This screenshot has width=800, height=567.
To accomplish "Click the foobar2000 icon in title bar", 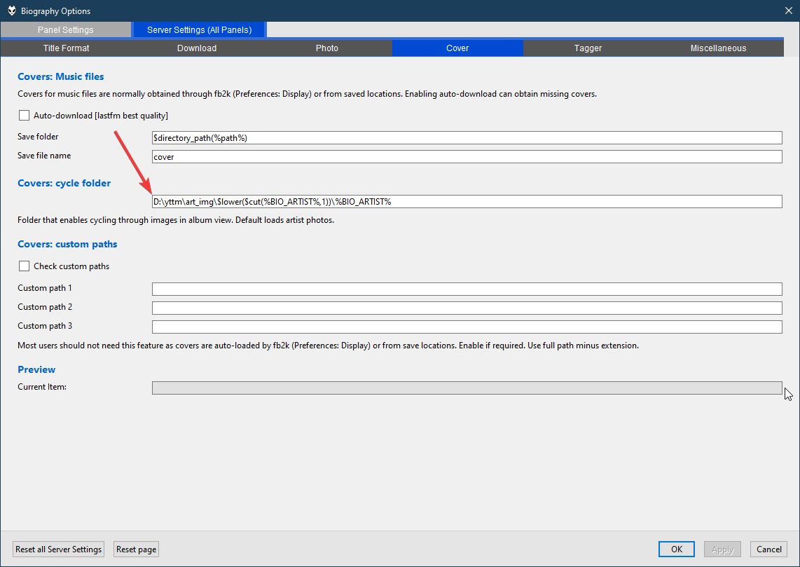I will click(12, 11).
